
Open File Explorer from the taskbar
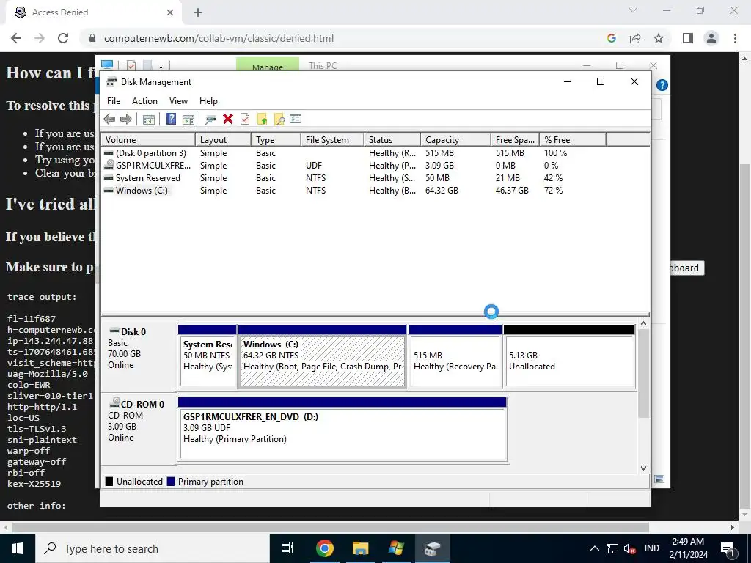tap(360, 548)
